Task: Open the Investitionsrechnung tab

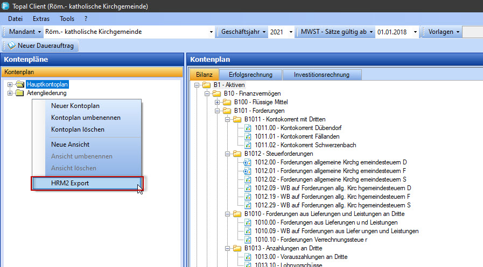Action: point(321,75)
